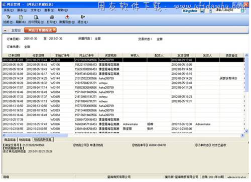251x182 pixels.
Task: Click the 订单状态 label in the details panel
Action: (x=203, y=145)
